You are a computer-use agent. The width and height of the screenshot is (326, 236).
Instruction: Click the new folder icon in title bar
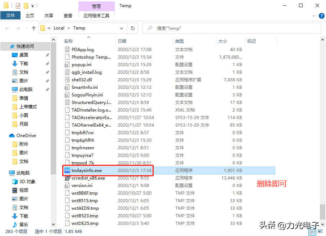tap(26, 6)
